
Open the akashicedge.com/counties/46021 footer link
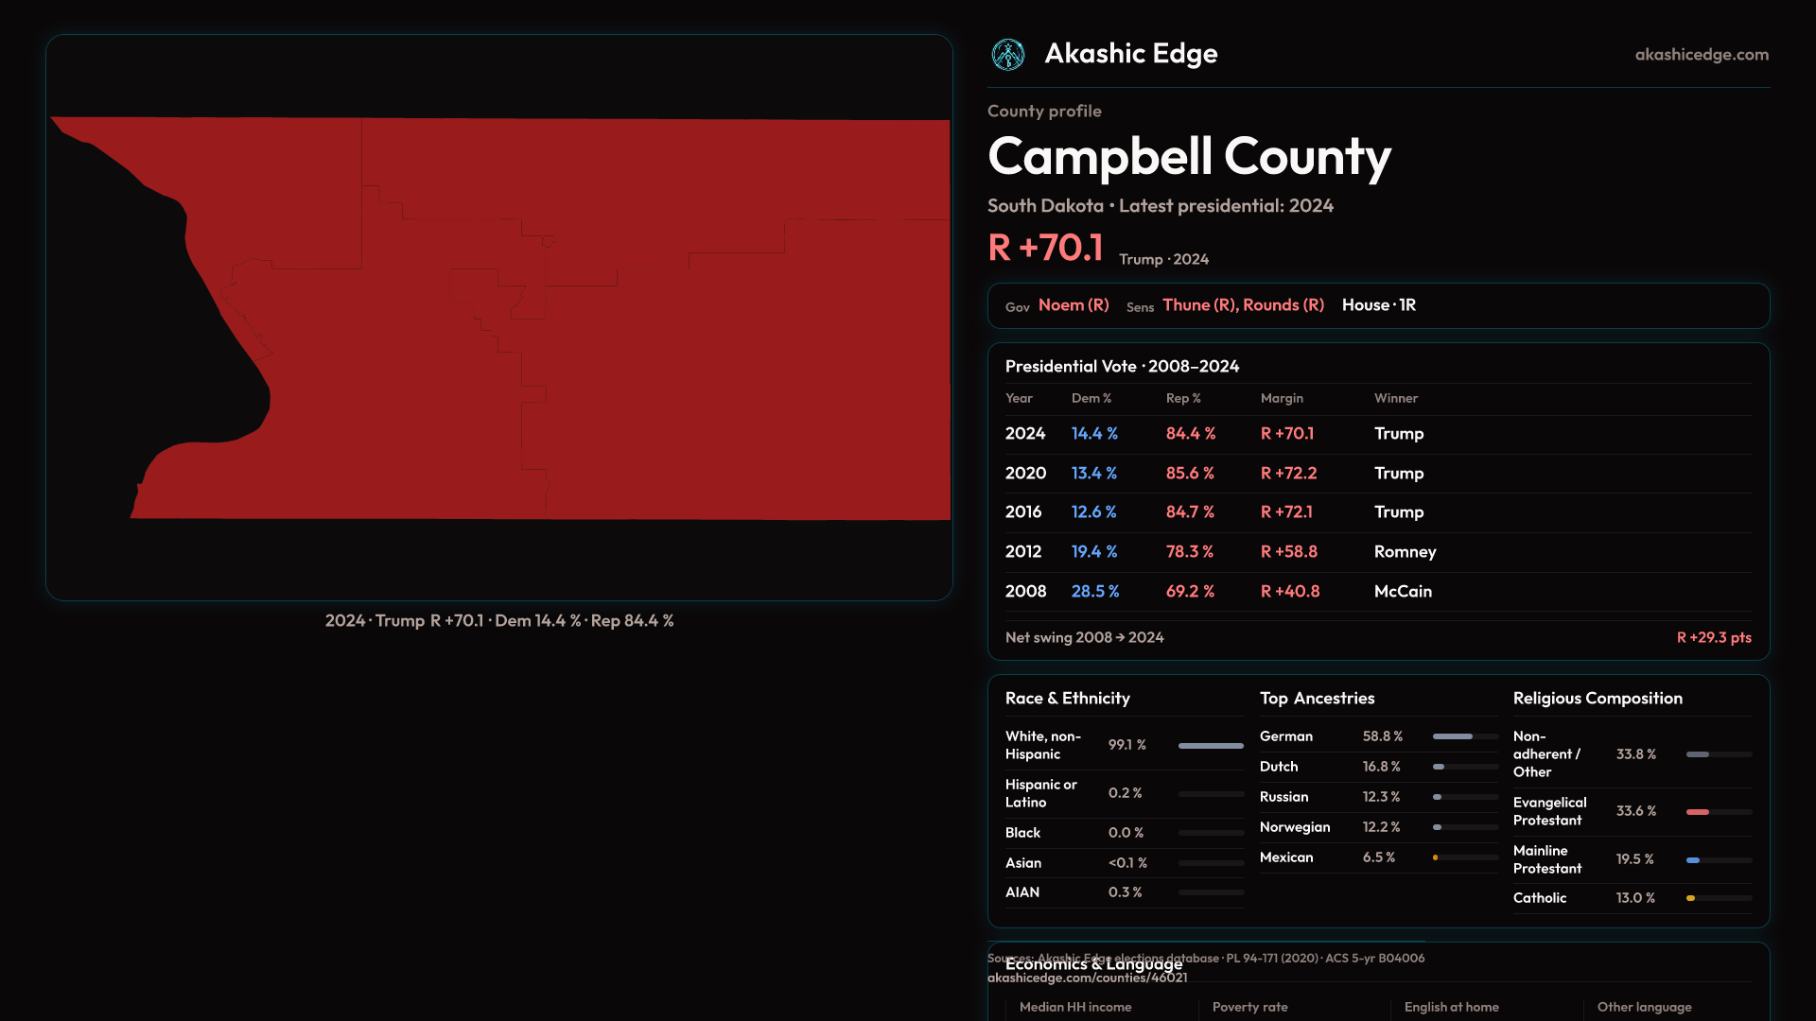(x=1087, y=978)
